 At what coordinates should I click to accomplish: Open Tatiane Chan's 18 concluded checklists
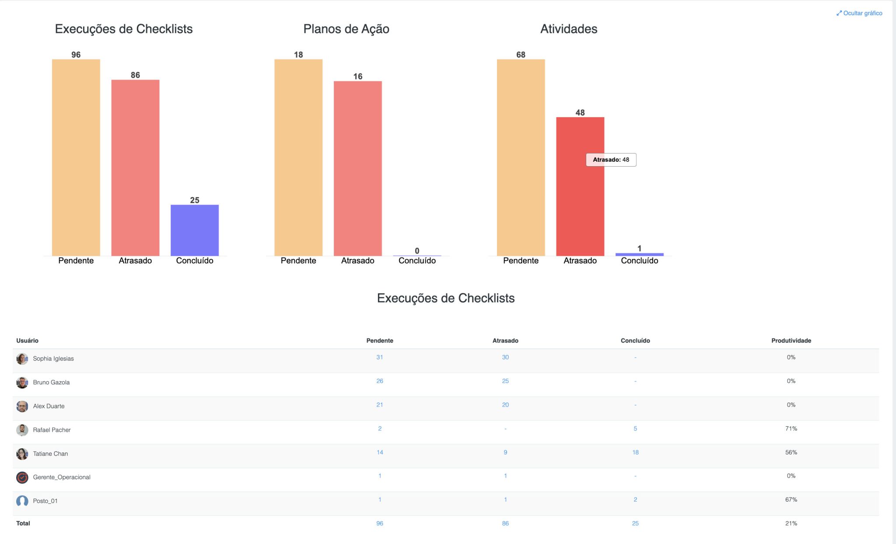(x=634, y=452)
